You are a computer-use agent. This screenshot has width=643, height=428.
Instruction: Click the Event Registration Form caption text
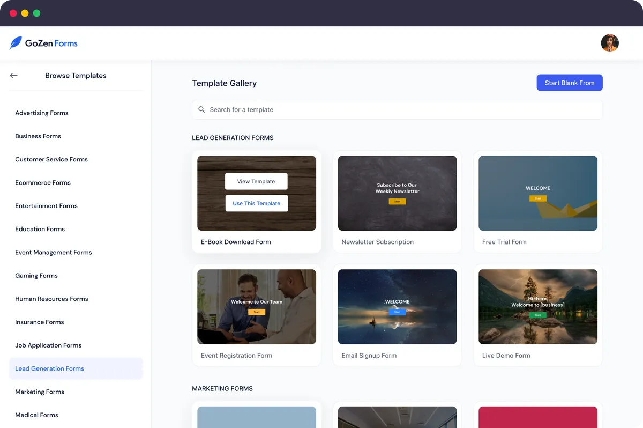point(236,356)
